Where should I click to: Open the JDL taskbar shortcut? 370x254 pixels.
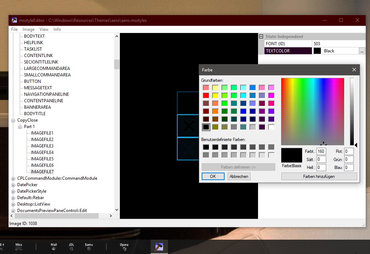71,247
